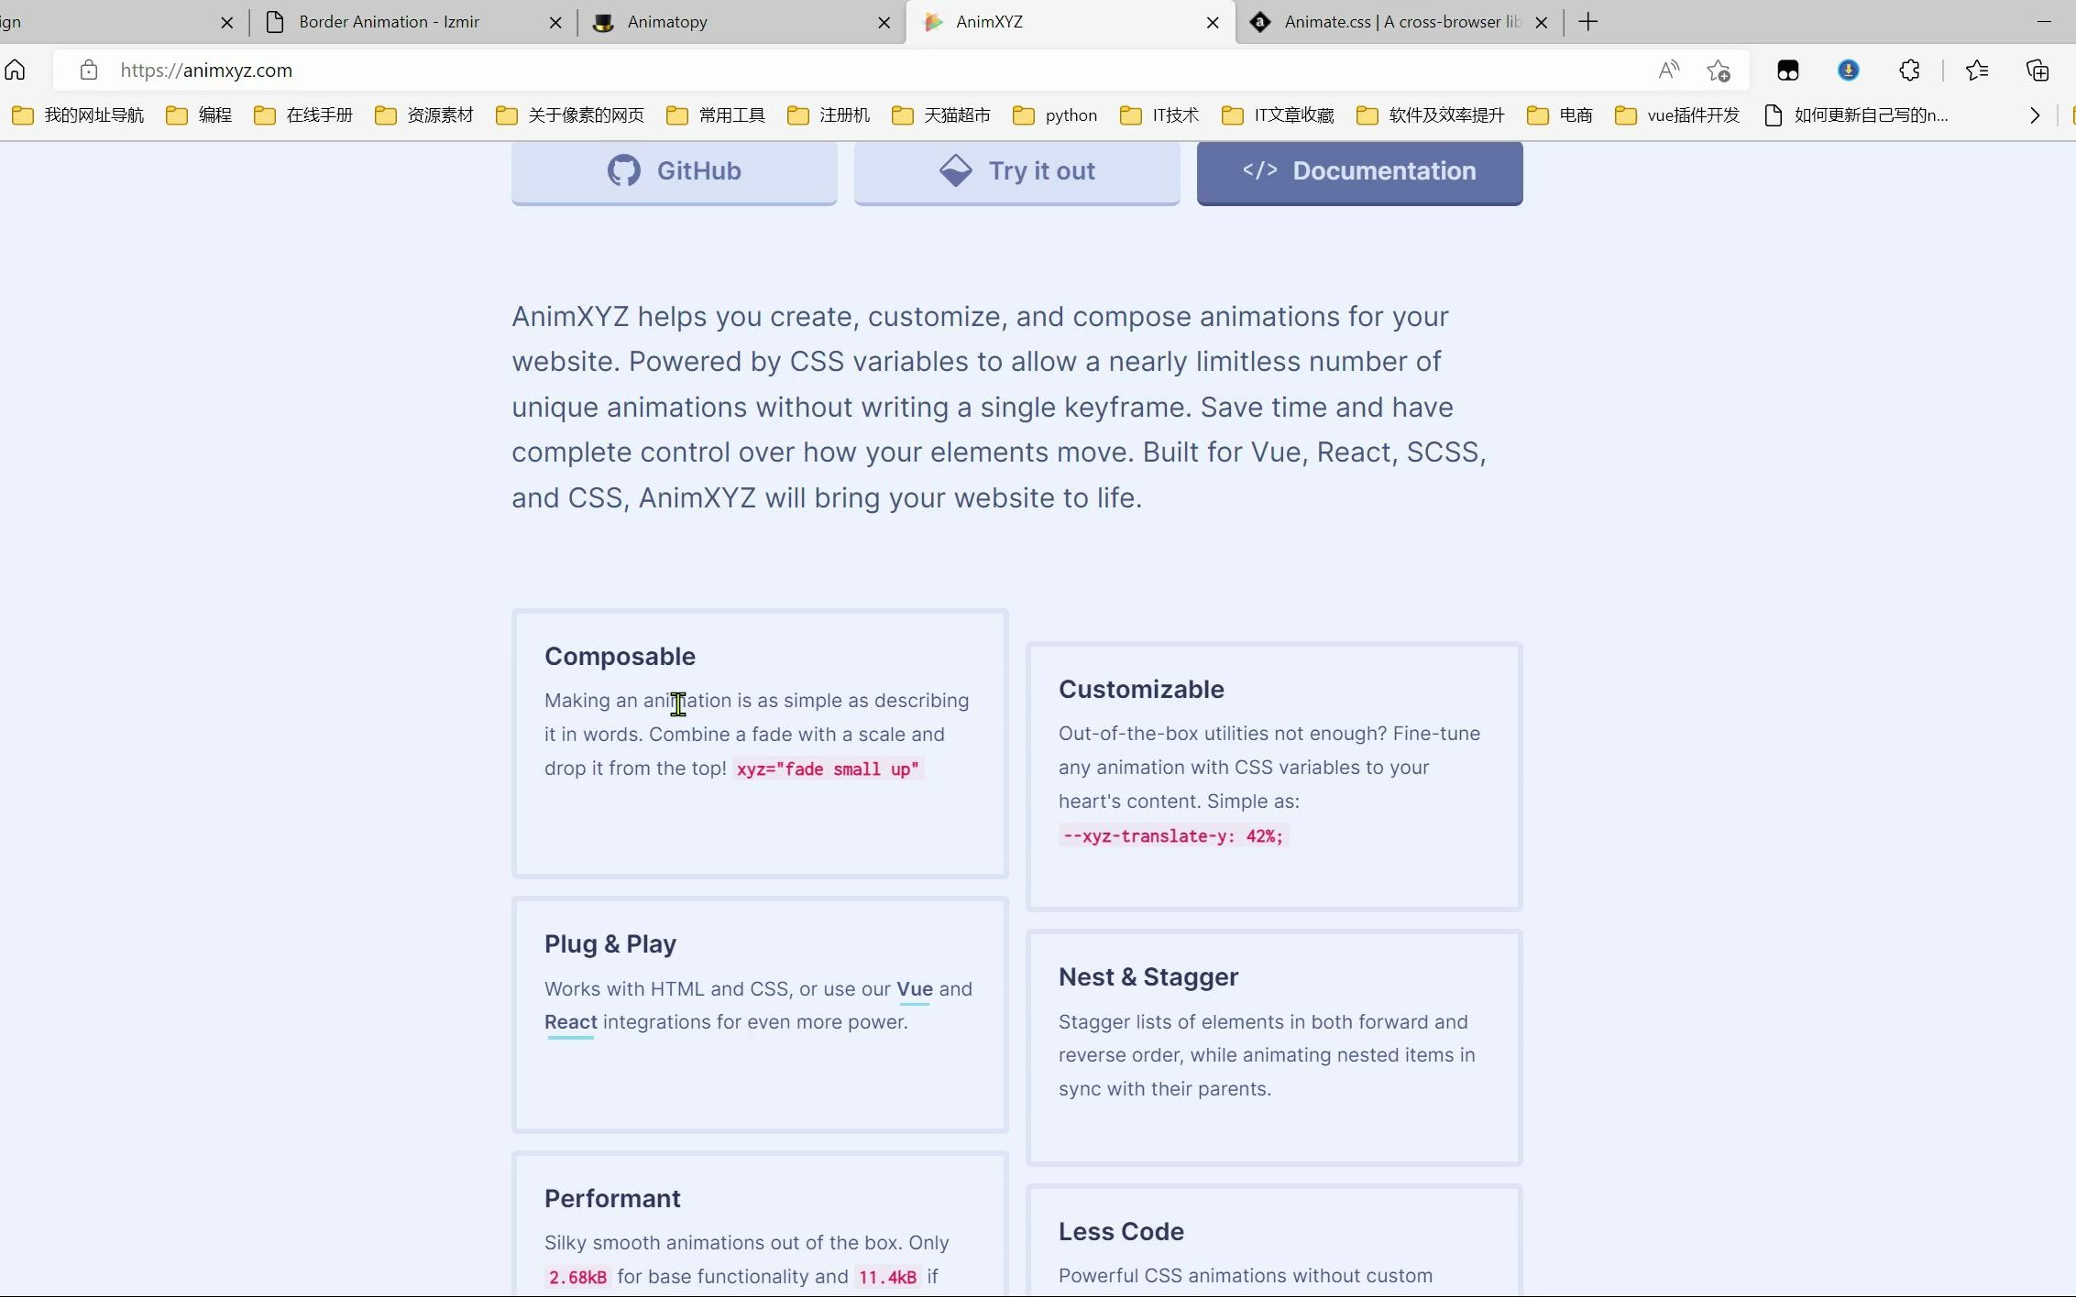This screenshot has height=1297, width=2076.
Task: Click the AnimXYZ tab in browser
Action: (x=1071, y=21)
